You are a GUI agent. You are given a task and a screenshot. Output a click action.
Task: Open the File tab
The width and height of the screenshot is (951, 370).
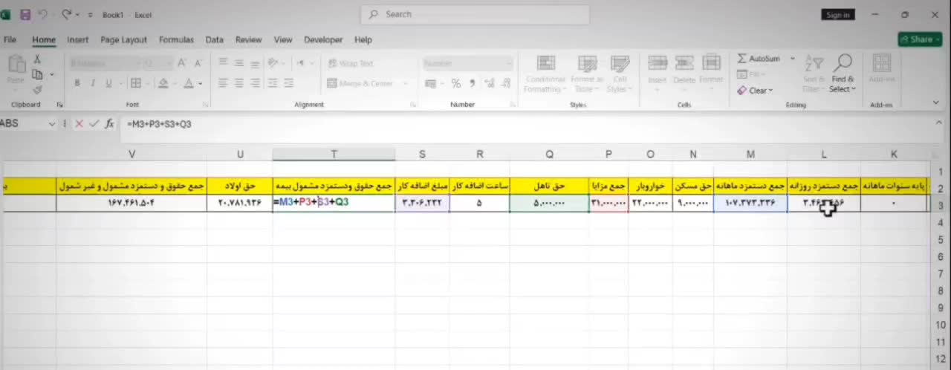click(x=10, y=39)
